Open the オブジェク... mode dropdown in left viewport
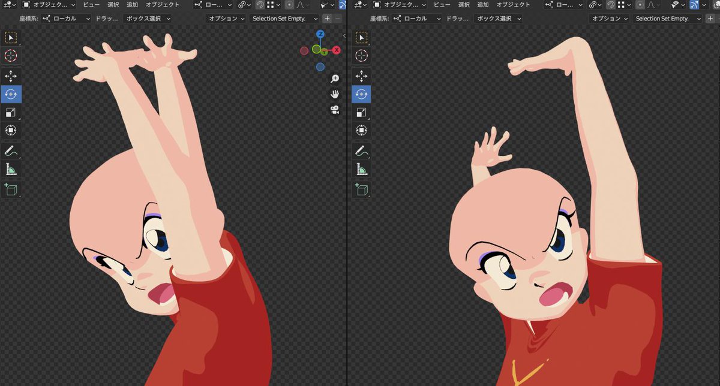This screenshot has height=386, width=720. click(48, 5)
